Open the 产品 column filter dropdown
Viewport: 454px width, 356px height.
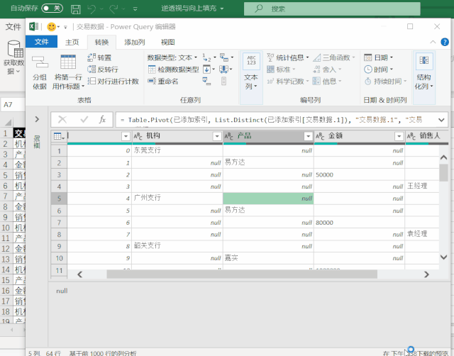pyautogui.click(x=306, y=136)
